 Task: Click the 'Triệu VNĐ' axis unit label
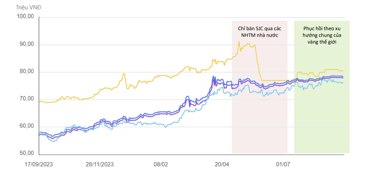click(28, 6)
